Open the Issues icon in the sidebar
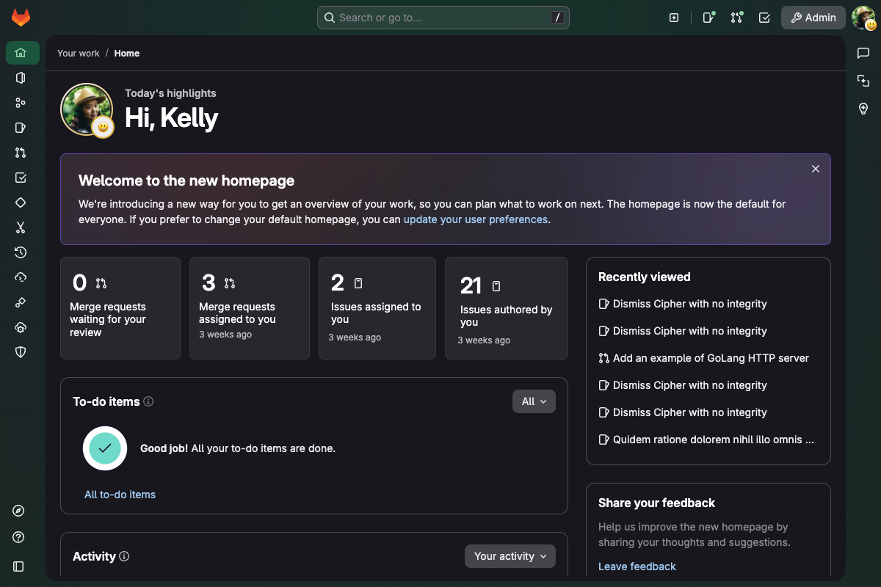Screen dimensions: 881x587 (x=21, y=127)
